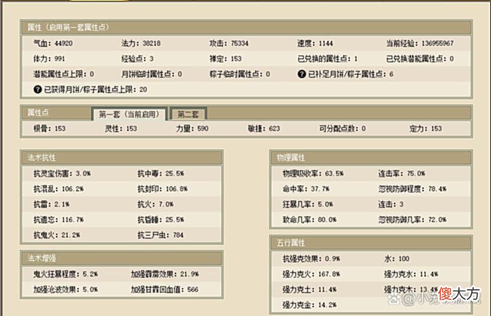Select the 法力: 38218 value

point(141,43)
